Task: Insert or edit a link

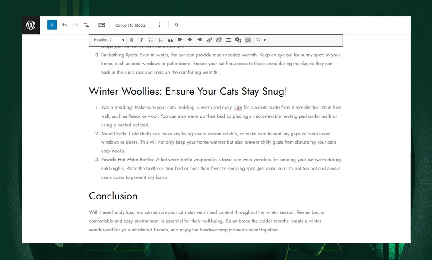Action: coord(209,40)
